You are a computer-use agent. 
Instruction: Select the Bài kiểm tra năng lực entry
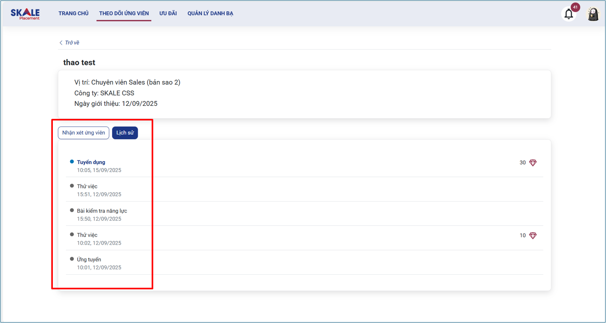coord(102,211)
